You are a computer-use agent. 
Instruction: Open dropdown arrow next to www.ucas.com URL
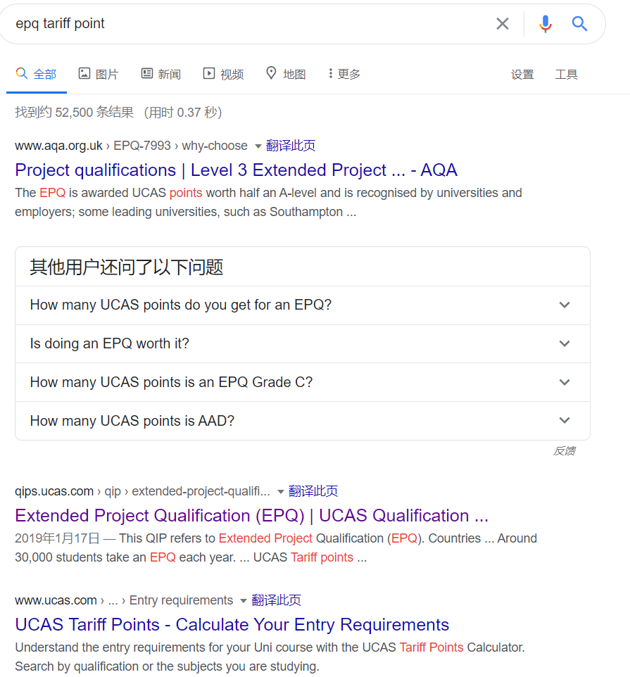(x=243, y=601)
